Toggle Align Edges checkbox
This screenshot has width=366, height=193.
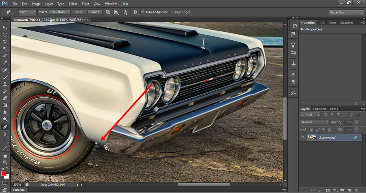171,12
